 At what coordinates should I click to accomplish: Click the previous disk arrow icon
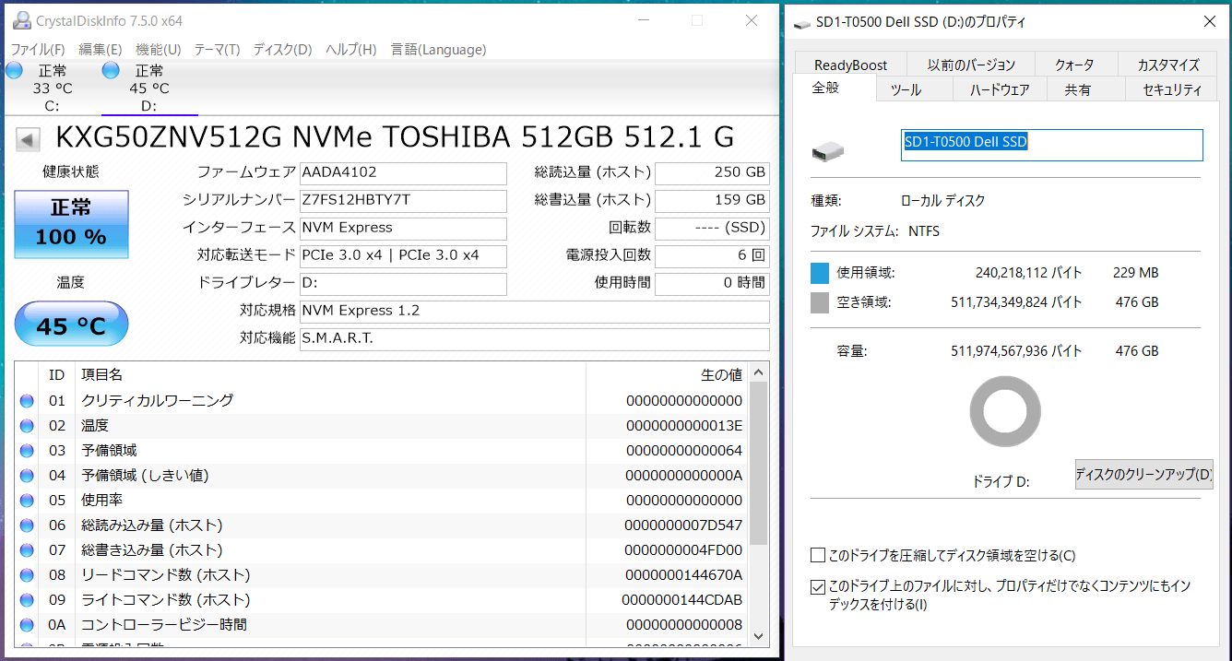(28, 140)
